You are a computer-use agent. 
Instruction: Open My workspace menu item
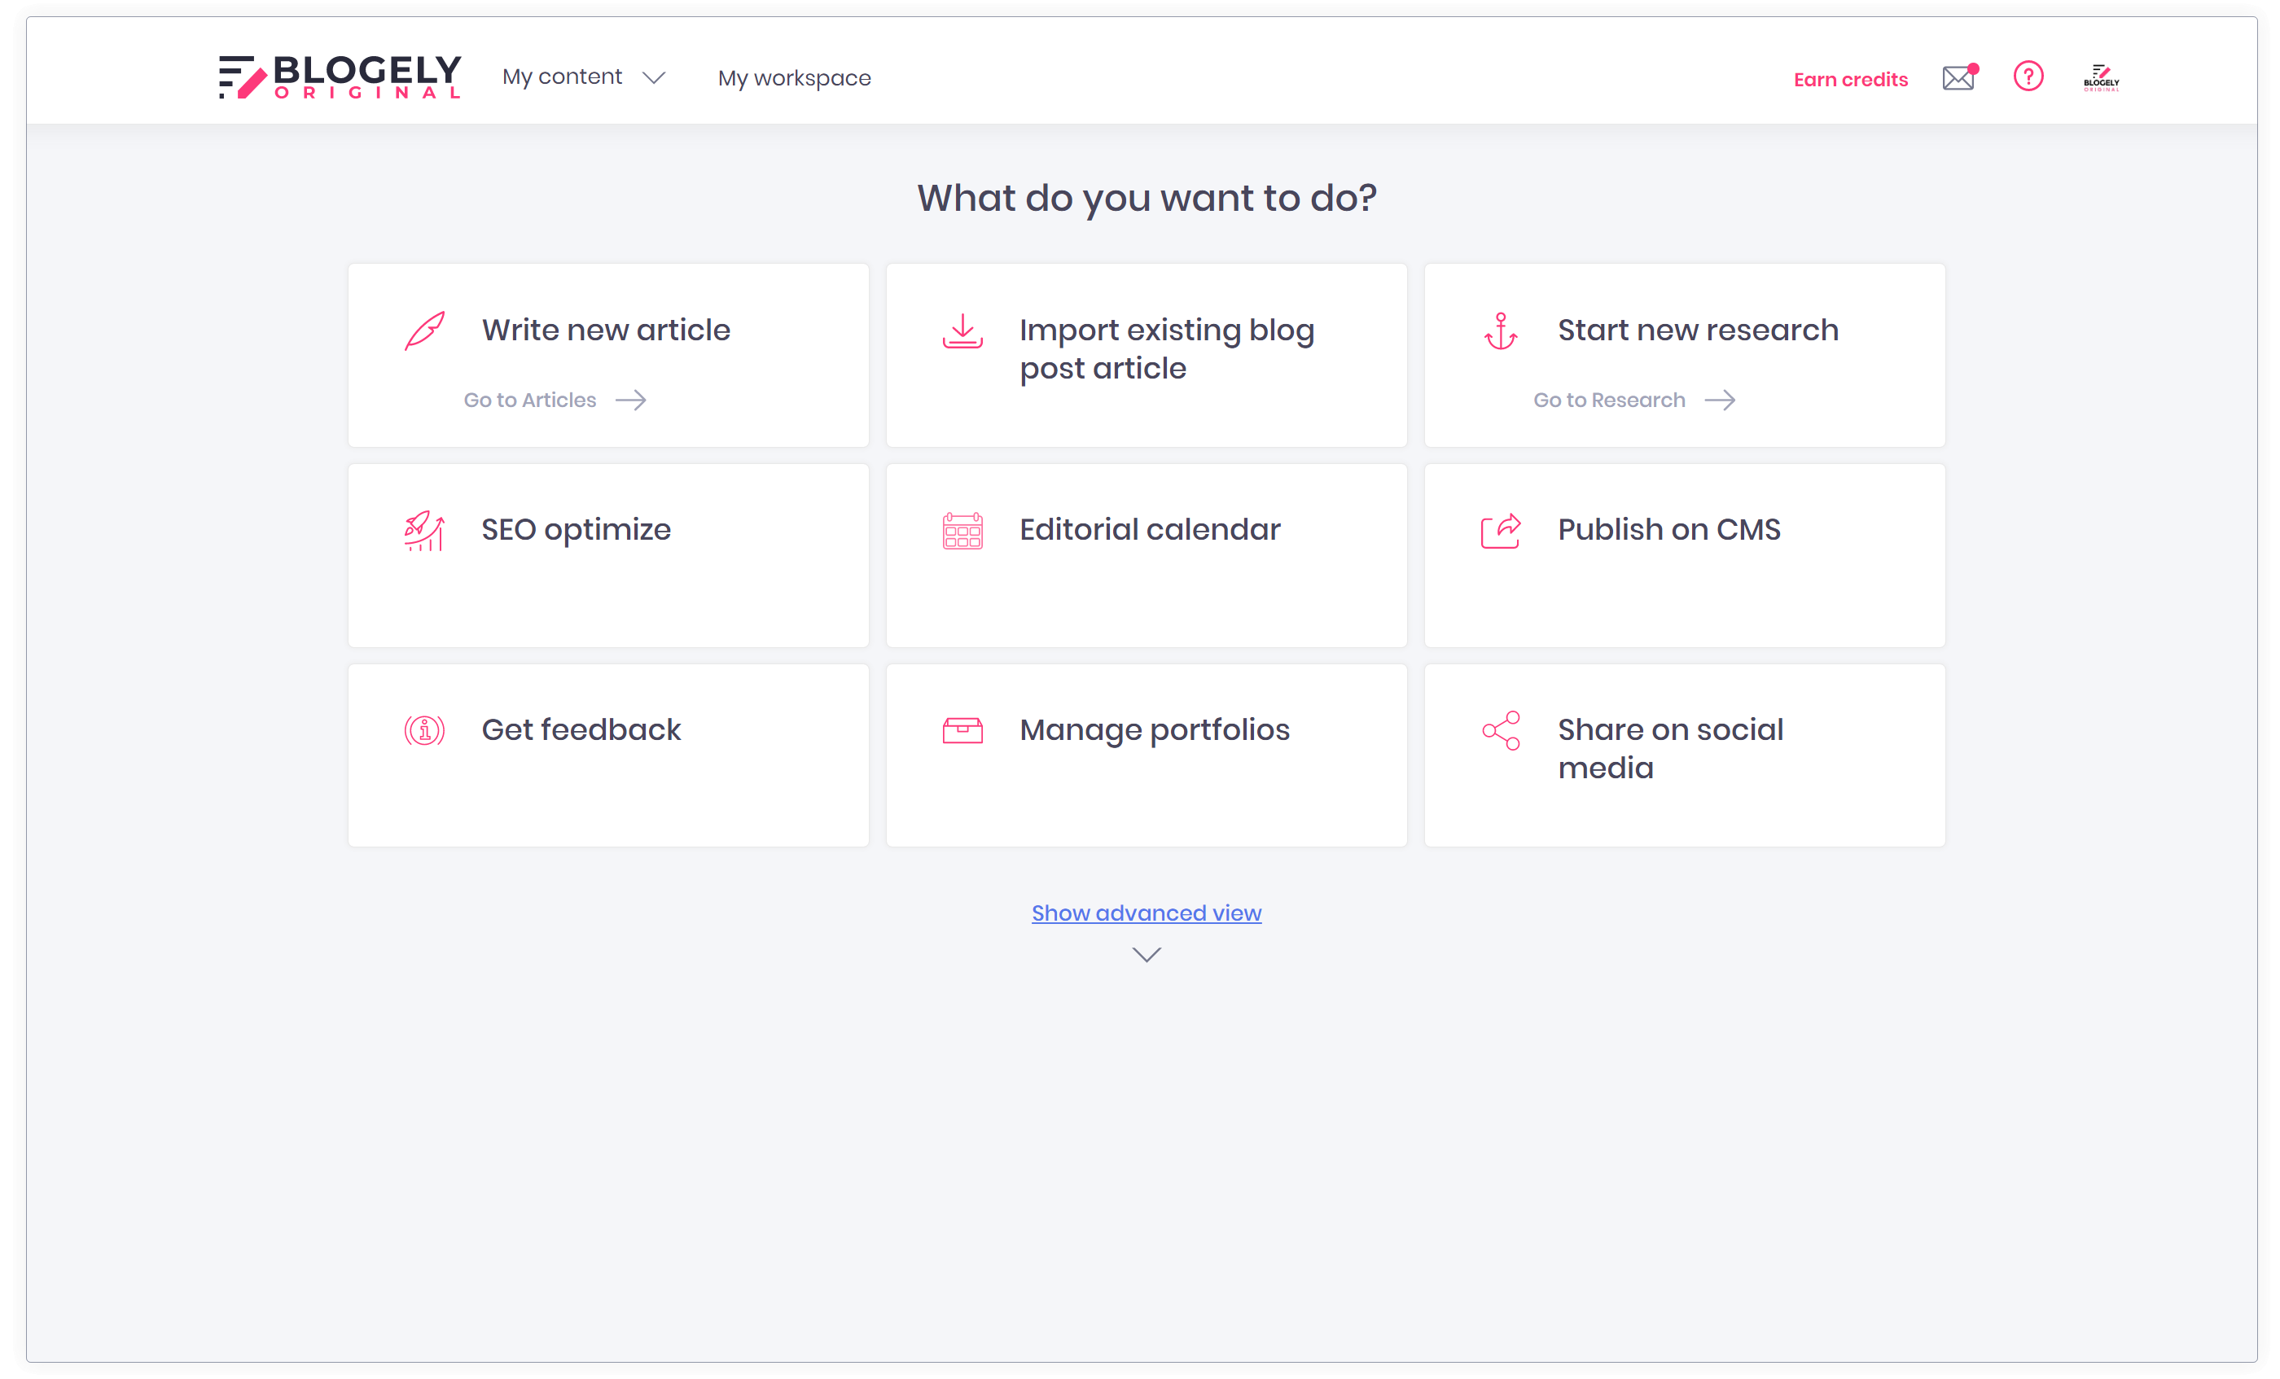tap(794, 77)
